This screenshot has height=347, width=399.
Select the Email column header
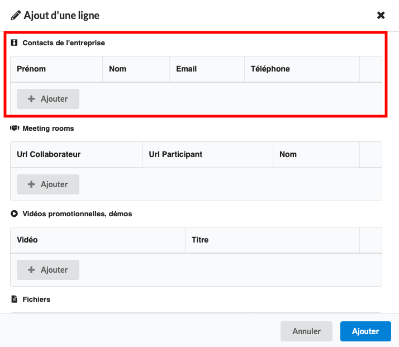(x=186, y=69)
